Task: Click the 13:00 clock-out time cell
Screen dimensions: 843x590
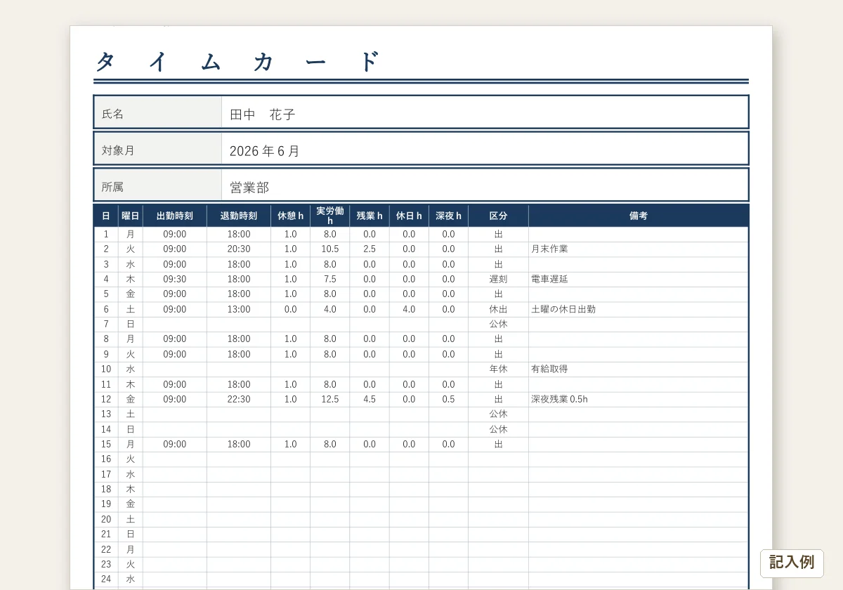Action: (239, 309)
